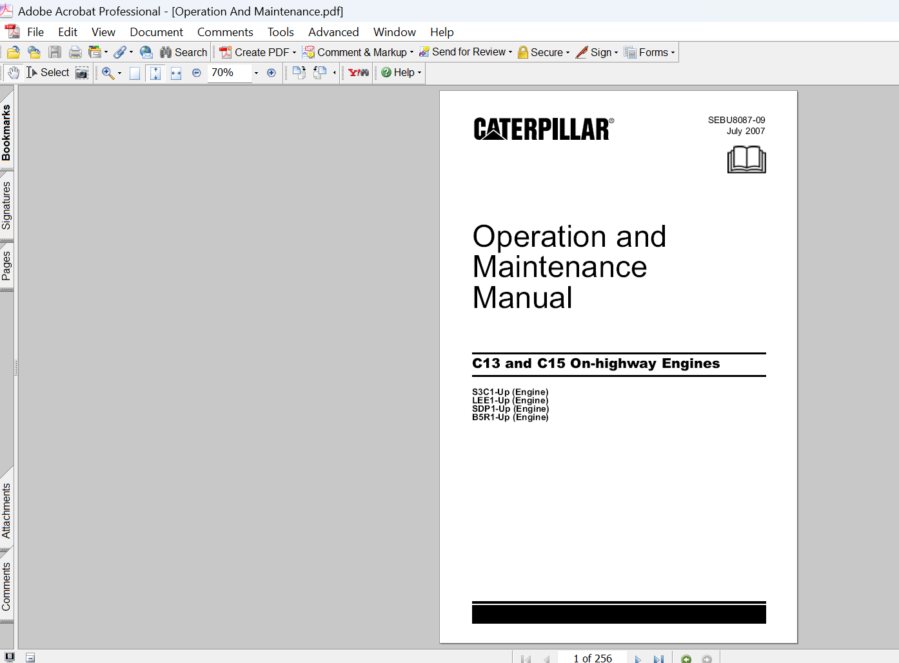Print the document using the printer icon
Image resolution: width=899 pixels, height=663 pixels.
click(x=75, y=52)
